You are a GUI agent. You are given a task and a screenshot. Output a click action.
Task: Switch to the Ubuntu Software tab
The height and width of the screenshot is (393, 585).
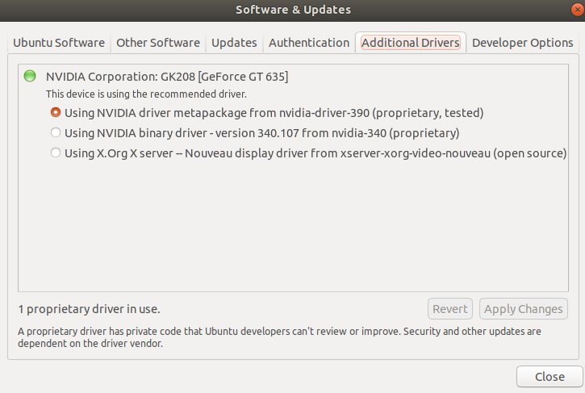59,43
